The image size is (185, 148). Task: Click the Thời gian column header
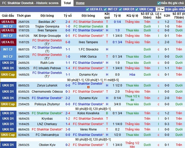tap(24, 16)
